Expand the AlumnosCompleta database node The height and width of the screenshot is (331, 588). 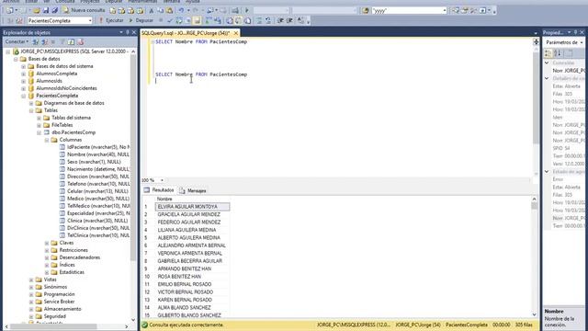23,74
